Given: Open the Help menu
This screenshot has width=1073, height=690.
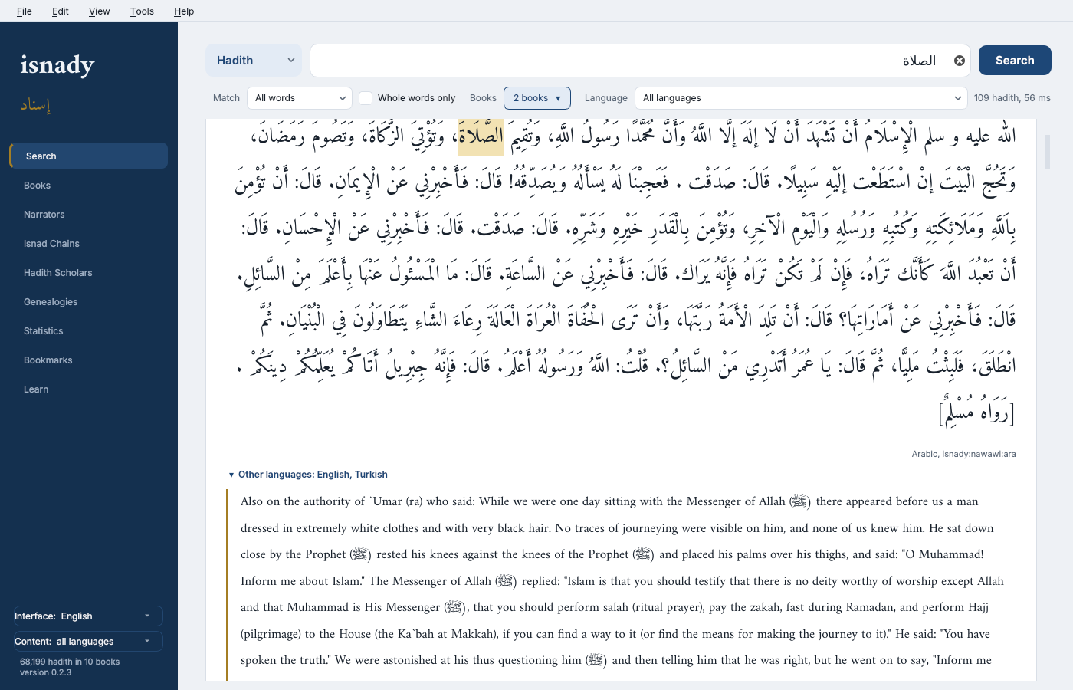Looking at the screenshot, I should point(184,11).
